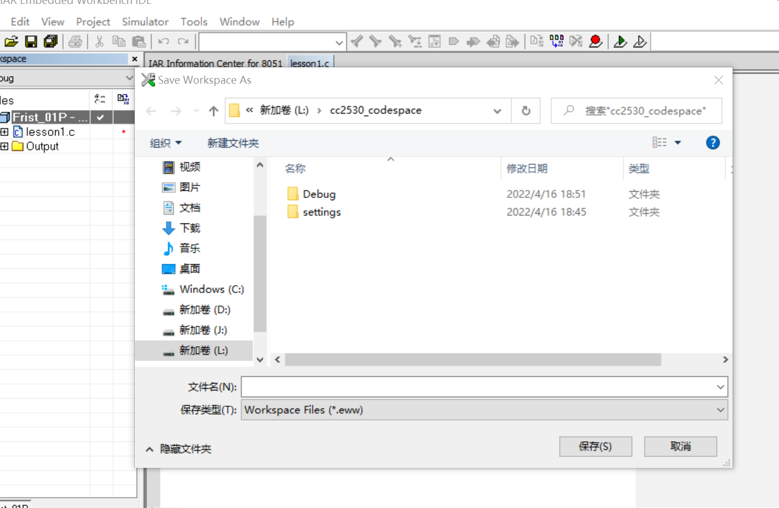Click the Find flashlight-with-plus icon
The image size is (779, 508).
tap(395, 41)
